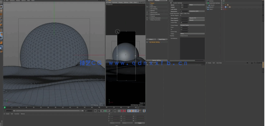
Task: Enable the Stereoscopic checkbox
Action: coord(147,12)
